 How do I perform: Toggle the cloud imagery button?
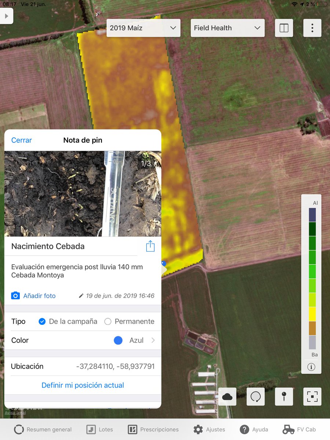227,396
